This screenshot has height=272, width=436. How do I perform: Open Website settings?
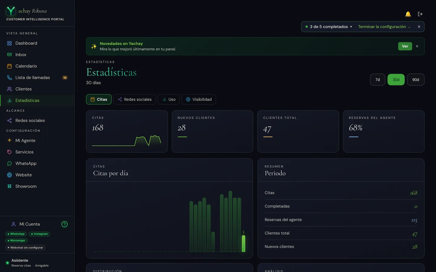pyautogui.click(x=37, y=175)
